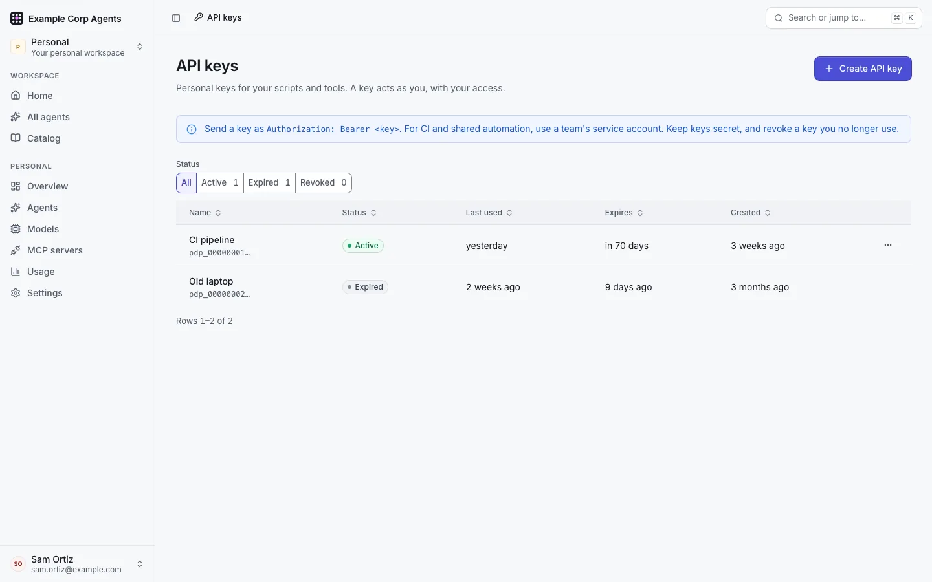
Task: Click the Settings gear icon
Action: click(x=16, y=293)
